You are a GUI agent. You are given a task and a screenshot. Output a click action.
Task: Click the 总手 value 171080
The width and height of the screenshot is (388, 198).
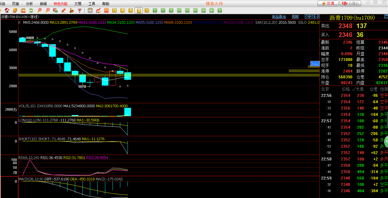345,60
